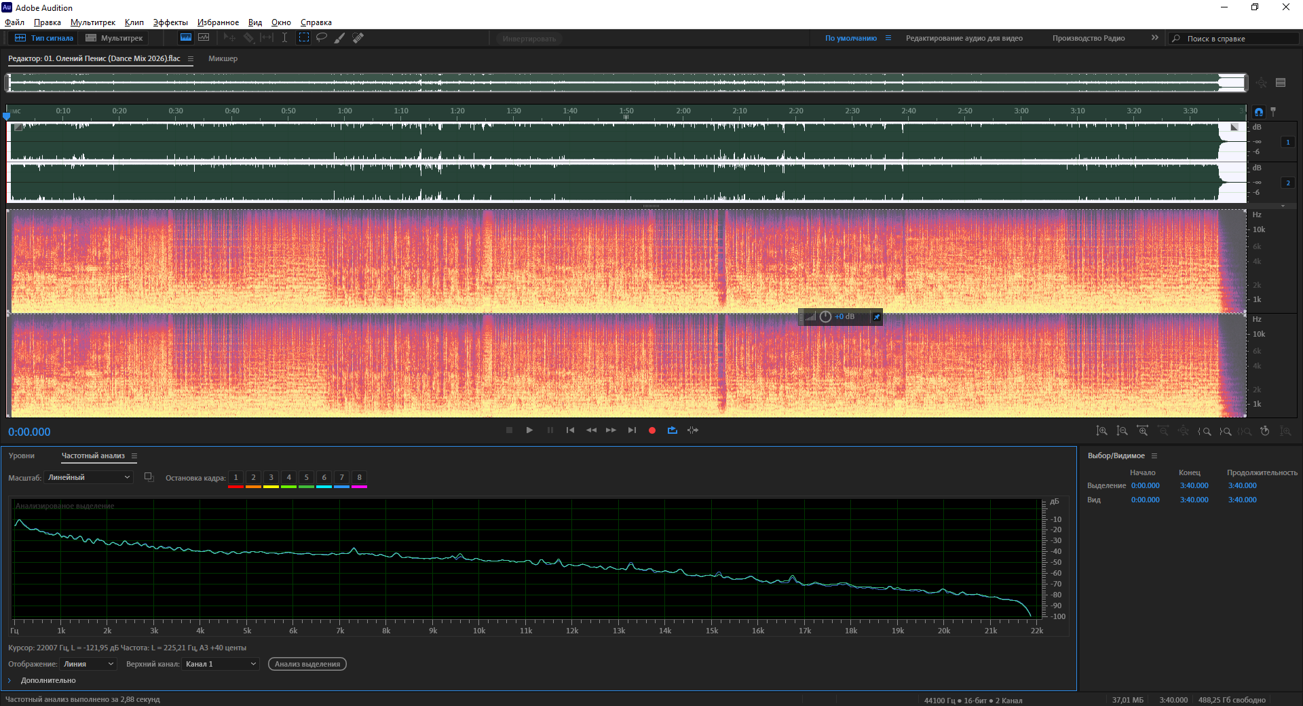Adjust the HUD volume knob
Image resolution: width=1303 pixels, height=706 pixels.
click(825, 317)
